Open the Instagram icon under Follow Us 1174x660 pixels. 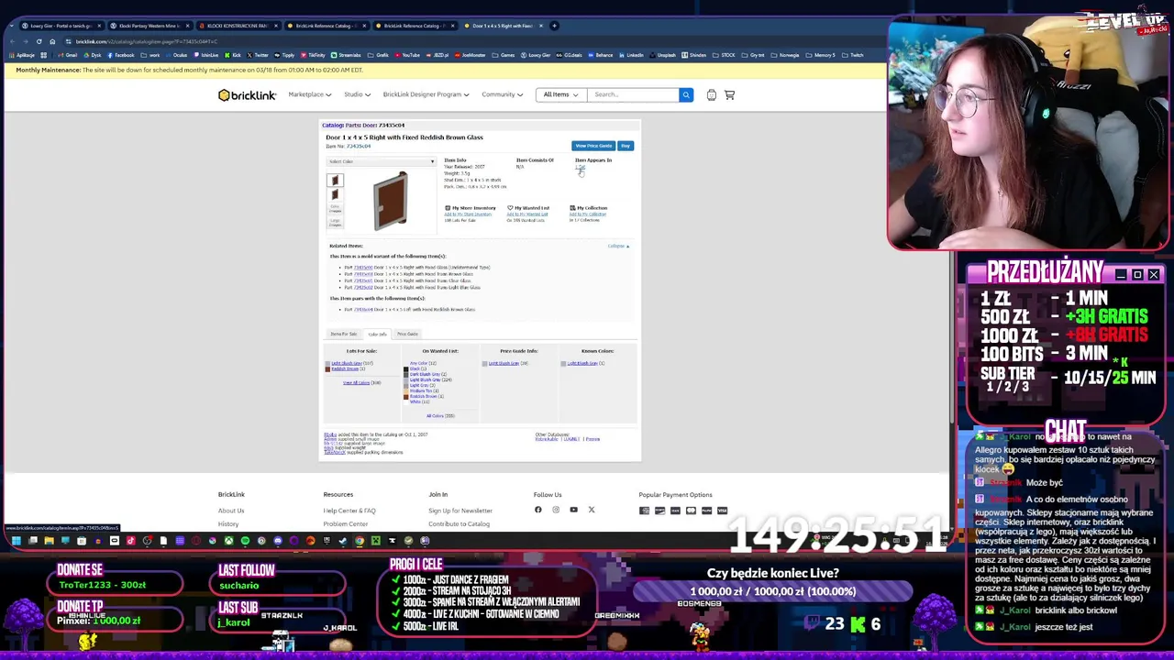tap(556, 510)
